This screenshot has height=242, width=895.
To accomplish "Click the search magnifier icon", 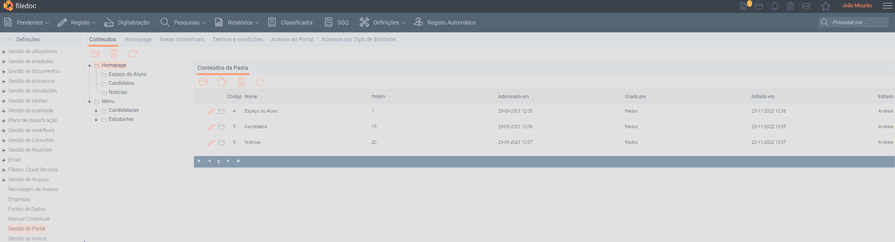I will 824,22.
